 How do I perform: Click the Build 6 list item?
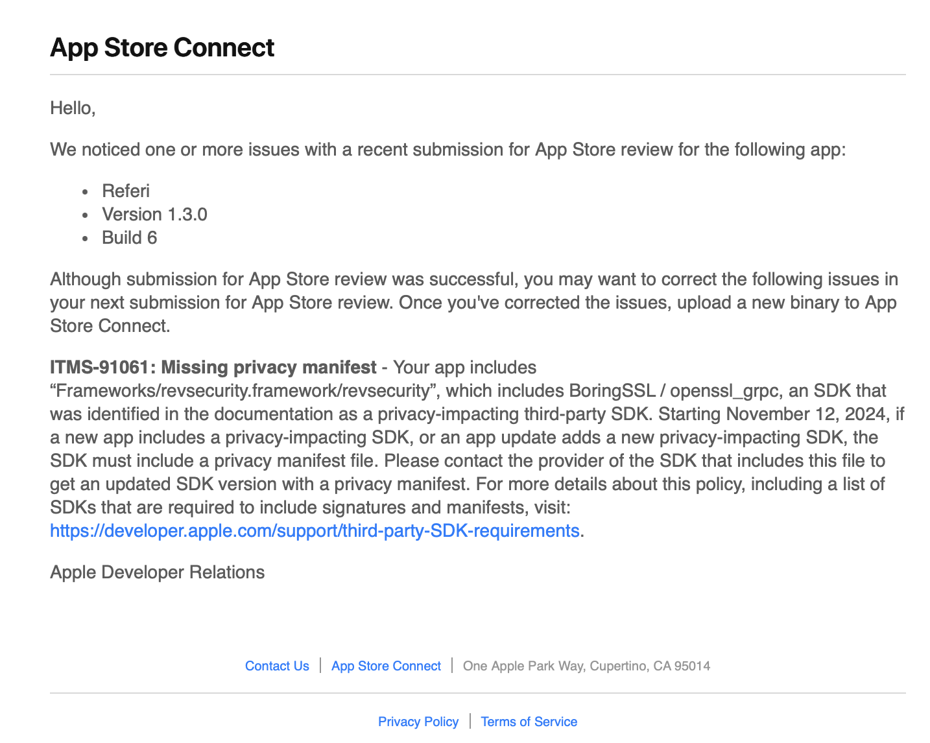pyautogui.click(x=129, y=238)
